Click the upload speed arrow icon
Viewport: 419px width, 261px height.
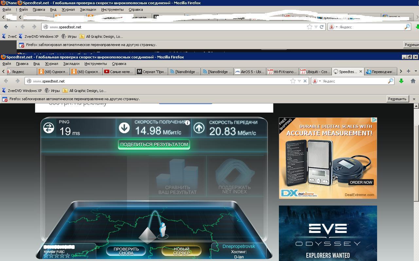[x=199, y=128]
